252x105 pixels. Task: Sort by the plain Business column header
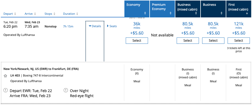[x=213, y=9]
